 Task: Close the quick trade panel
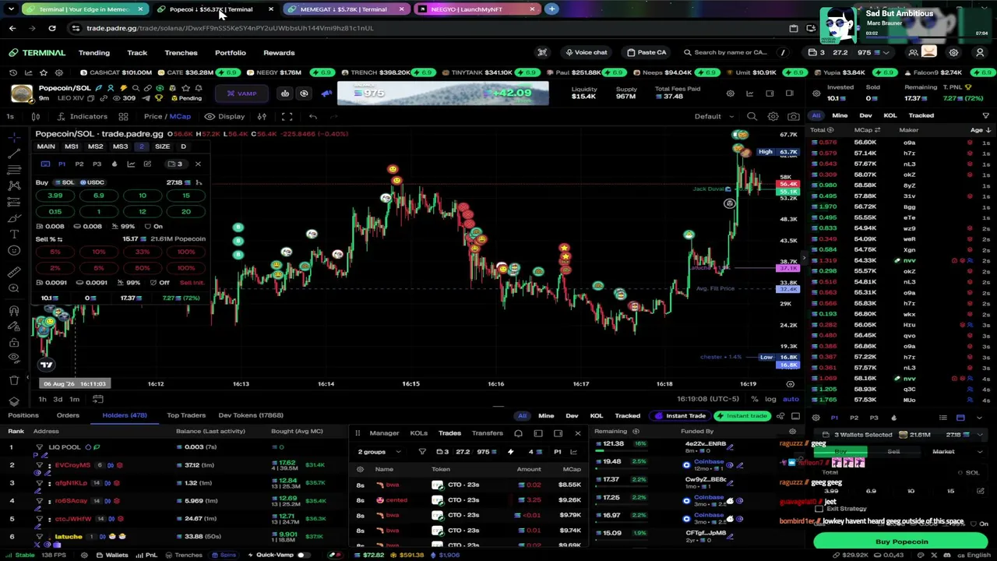pyautogui.click(x=198, y=164)
